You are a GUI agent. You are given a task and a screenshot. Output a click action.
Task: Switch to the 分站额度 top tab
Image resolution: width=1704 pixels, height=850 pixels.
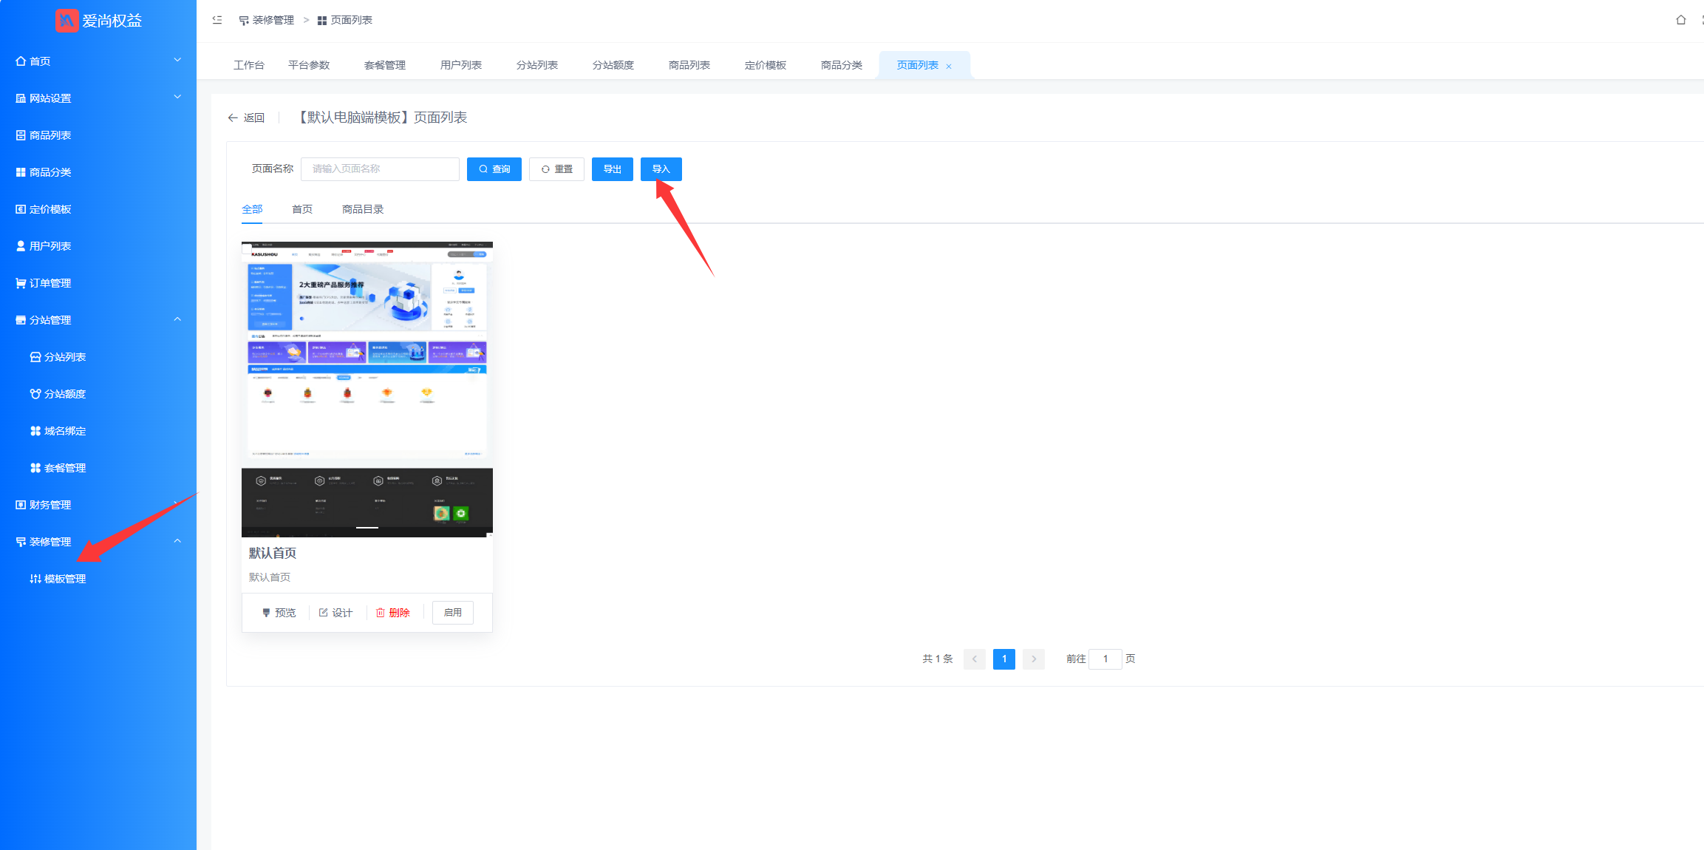[613, 65]
